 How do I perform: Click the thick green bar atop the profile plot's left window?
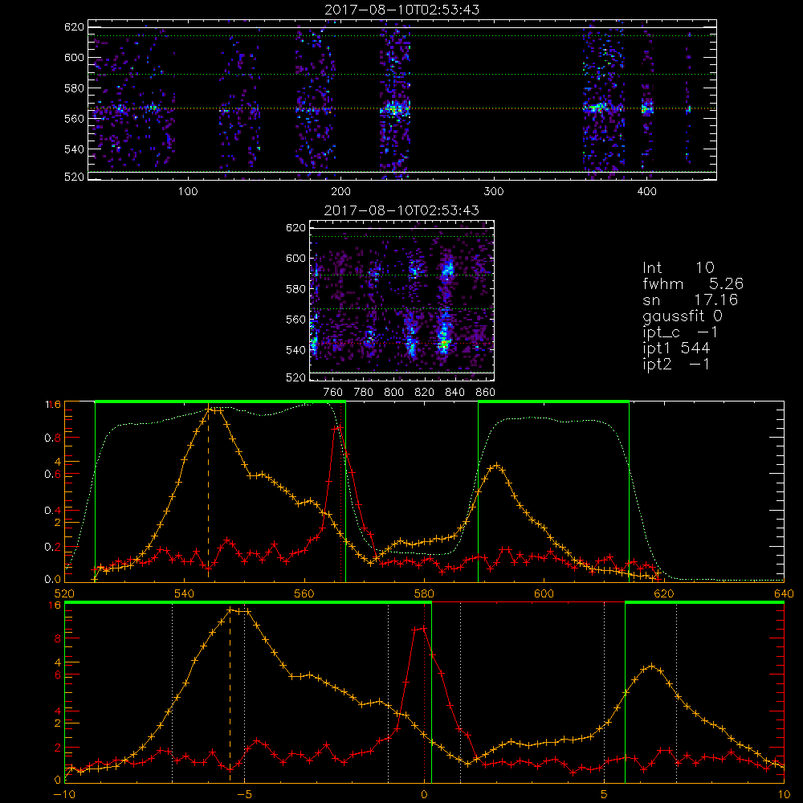[220, 401]
